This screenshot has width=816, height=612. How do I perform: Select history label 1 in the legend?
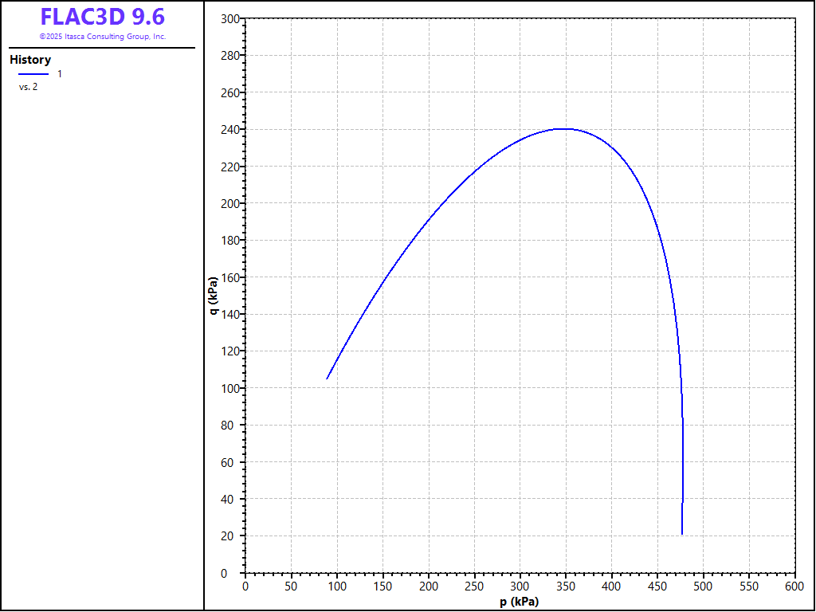(x=60, y=74)
